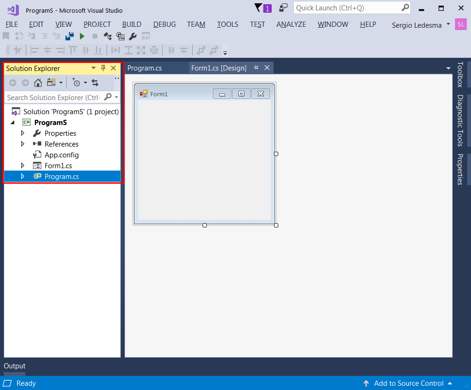Image resolution: width=471 pixels, height=390 pixels.
Task: Click the Send Feedback icon beside notifications
Action: 283,8
